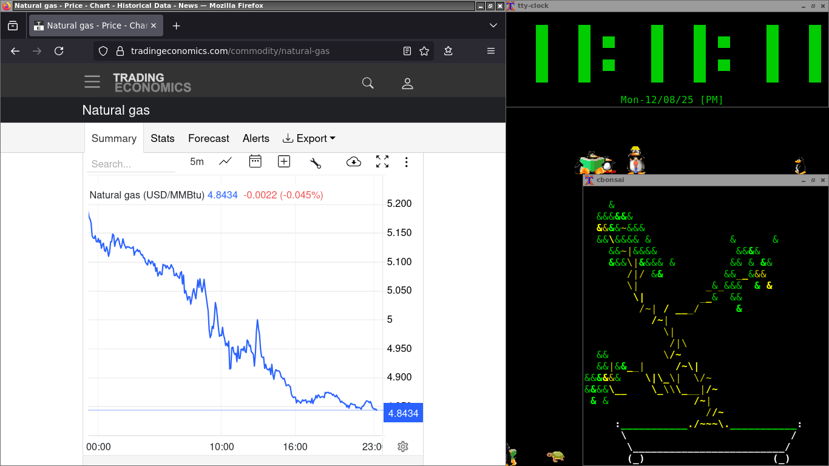829x466 pixels.
Task: Click the blue 4.8434 legend value
Action: pyautogui.click(x=223, y=195)
